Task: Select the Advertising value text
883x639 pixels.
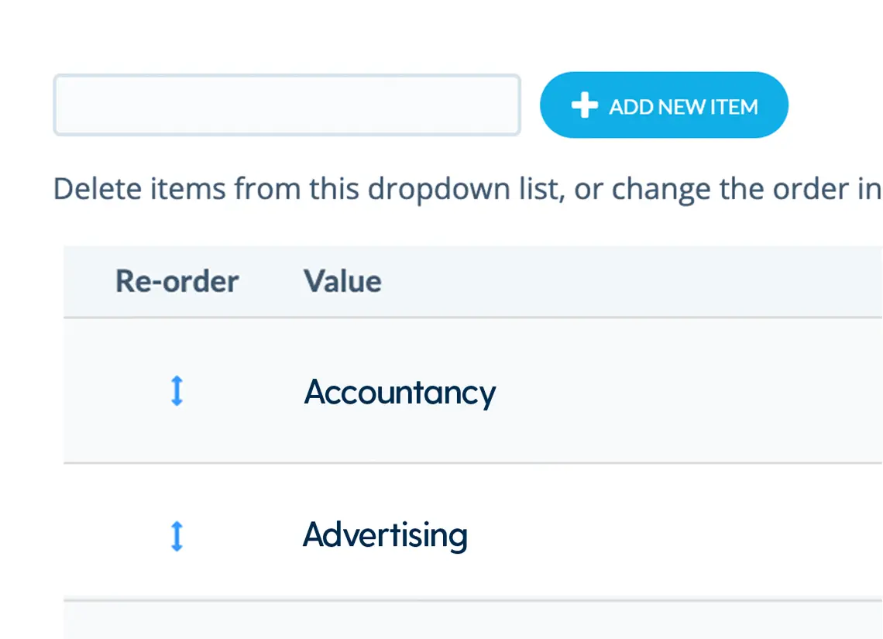Action: coord(385,534)
